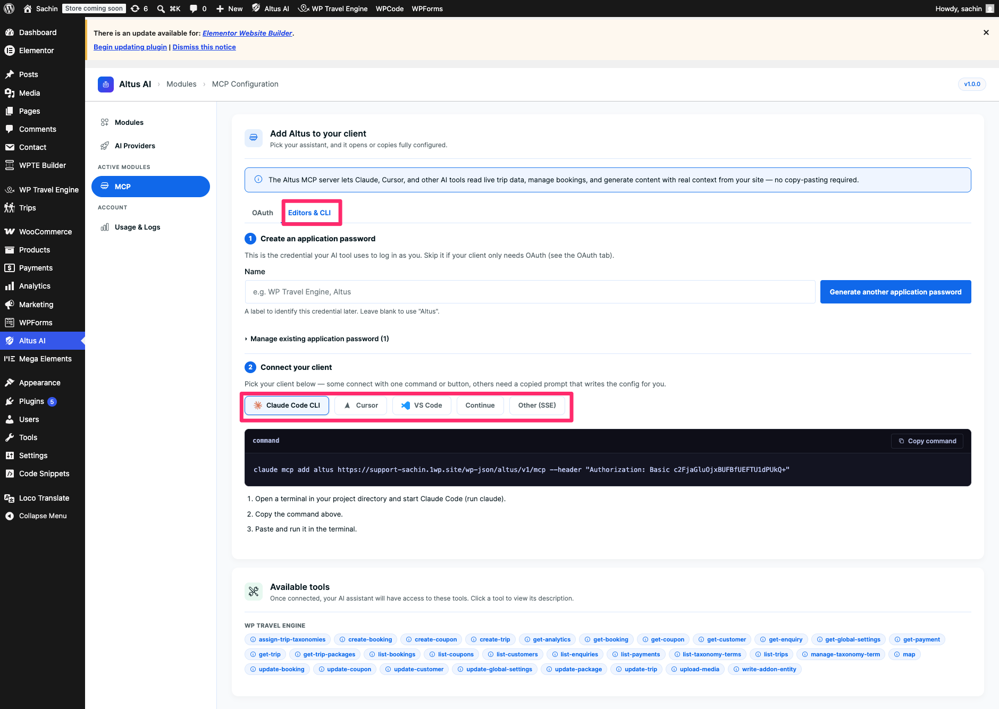Collapse the WordPress admin menu
The image size is (999, 709).
tap(43, 516)
